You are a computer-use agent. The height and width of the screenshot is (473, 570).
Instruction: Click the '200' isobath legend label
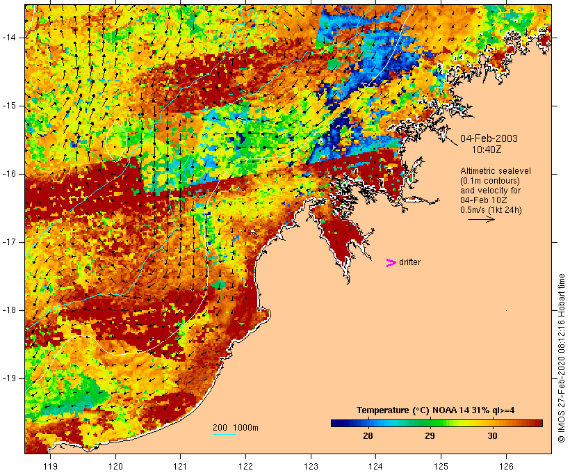point(220,428)
